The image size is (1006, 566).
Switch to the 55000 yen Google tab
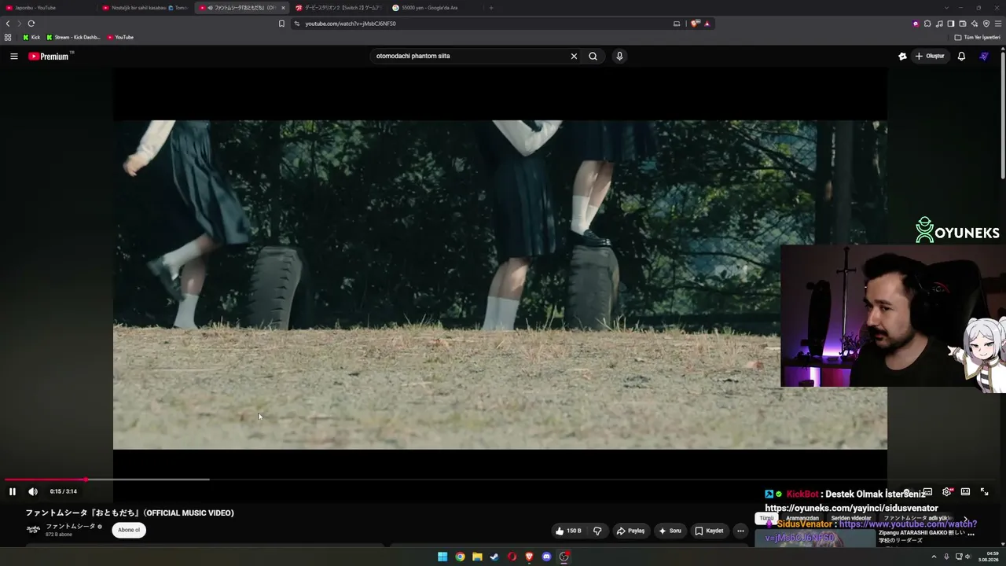click(435, 8)
